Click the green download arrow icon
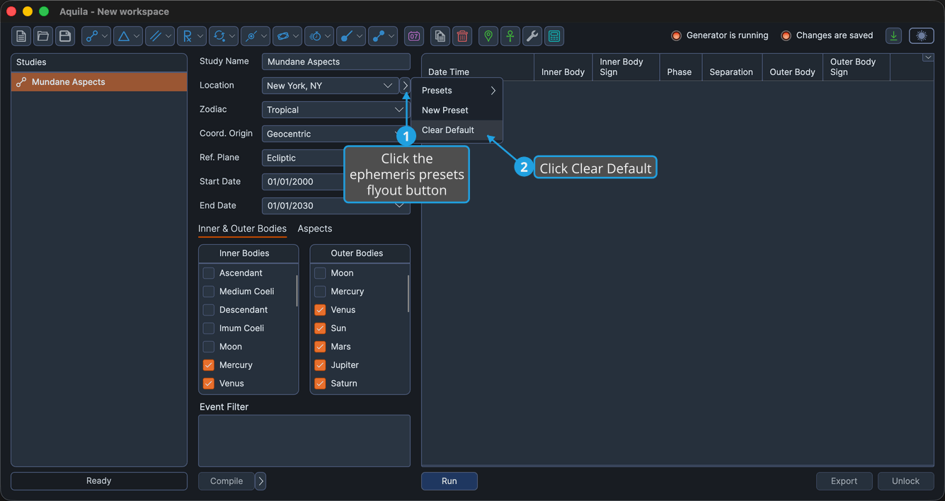945x501 pixels. point(894,36)
